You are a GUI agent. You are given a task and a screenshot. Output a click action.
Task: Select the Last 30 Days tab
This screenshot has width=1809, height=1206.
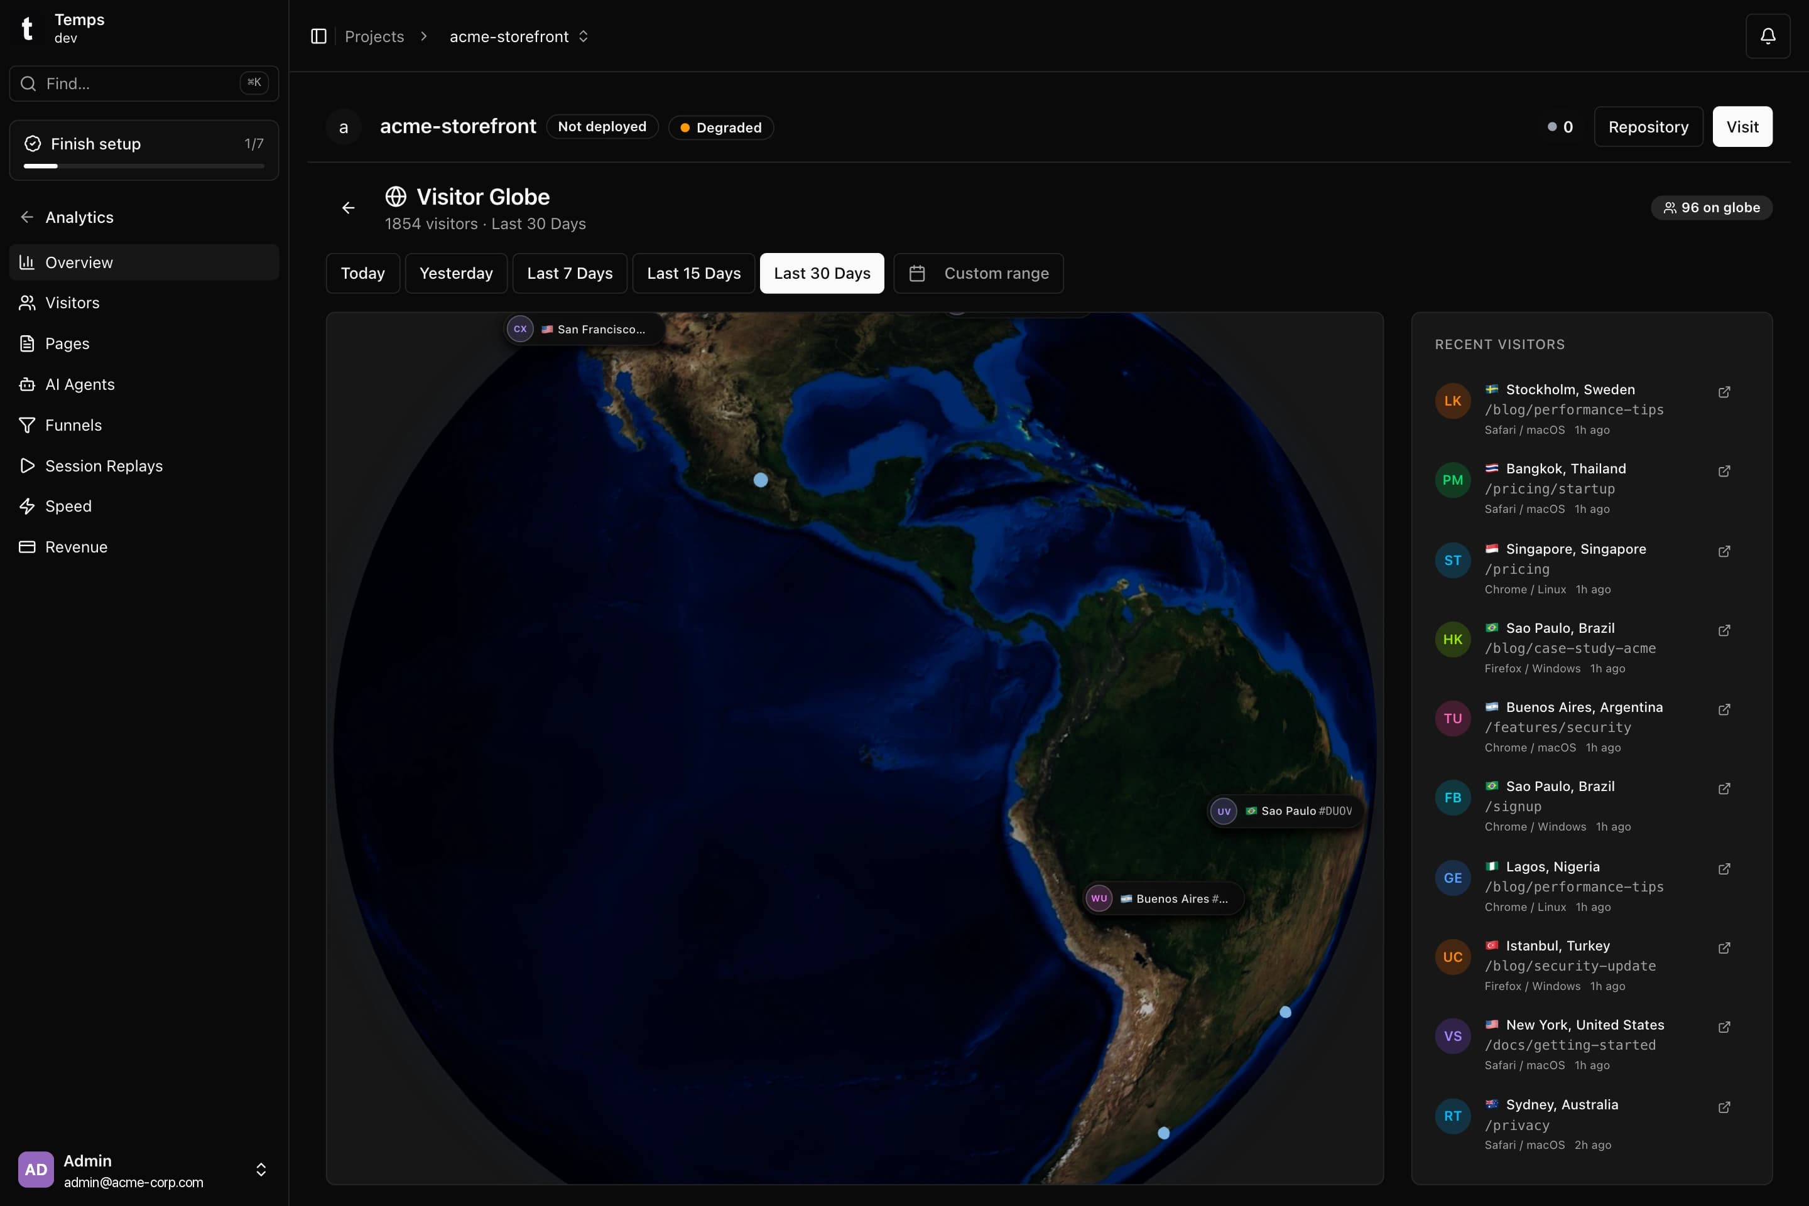[x=822, y=273]
